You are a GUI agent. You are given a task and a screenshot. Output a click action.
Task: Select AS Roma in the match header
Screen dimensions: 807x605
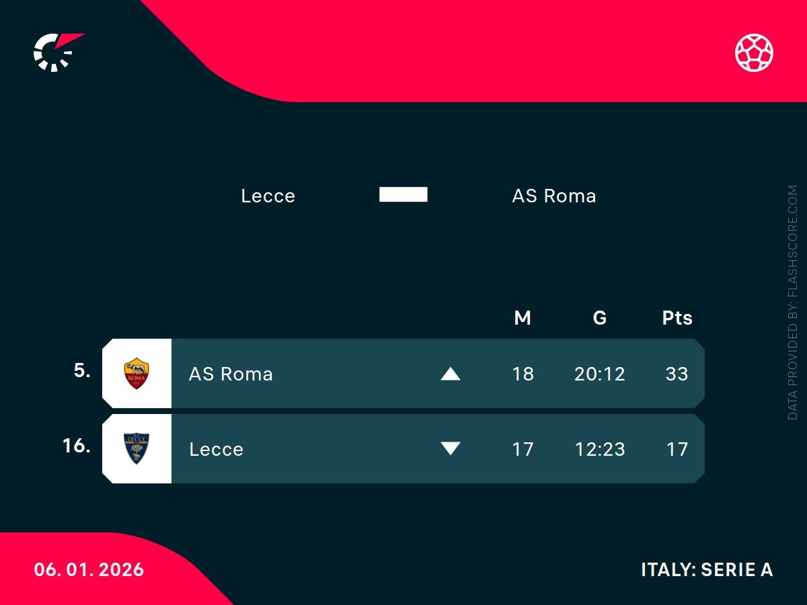click(x=553, y=196)
